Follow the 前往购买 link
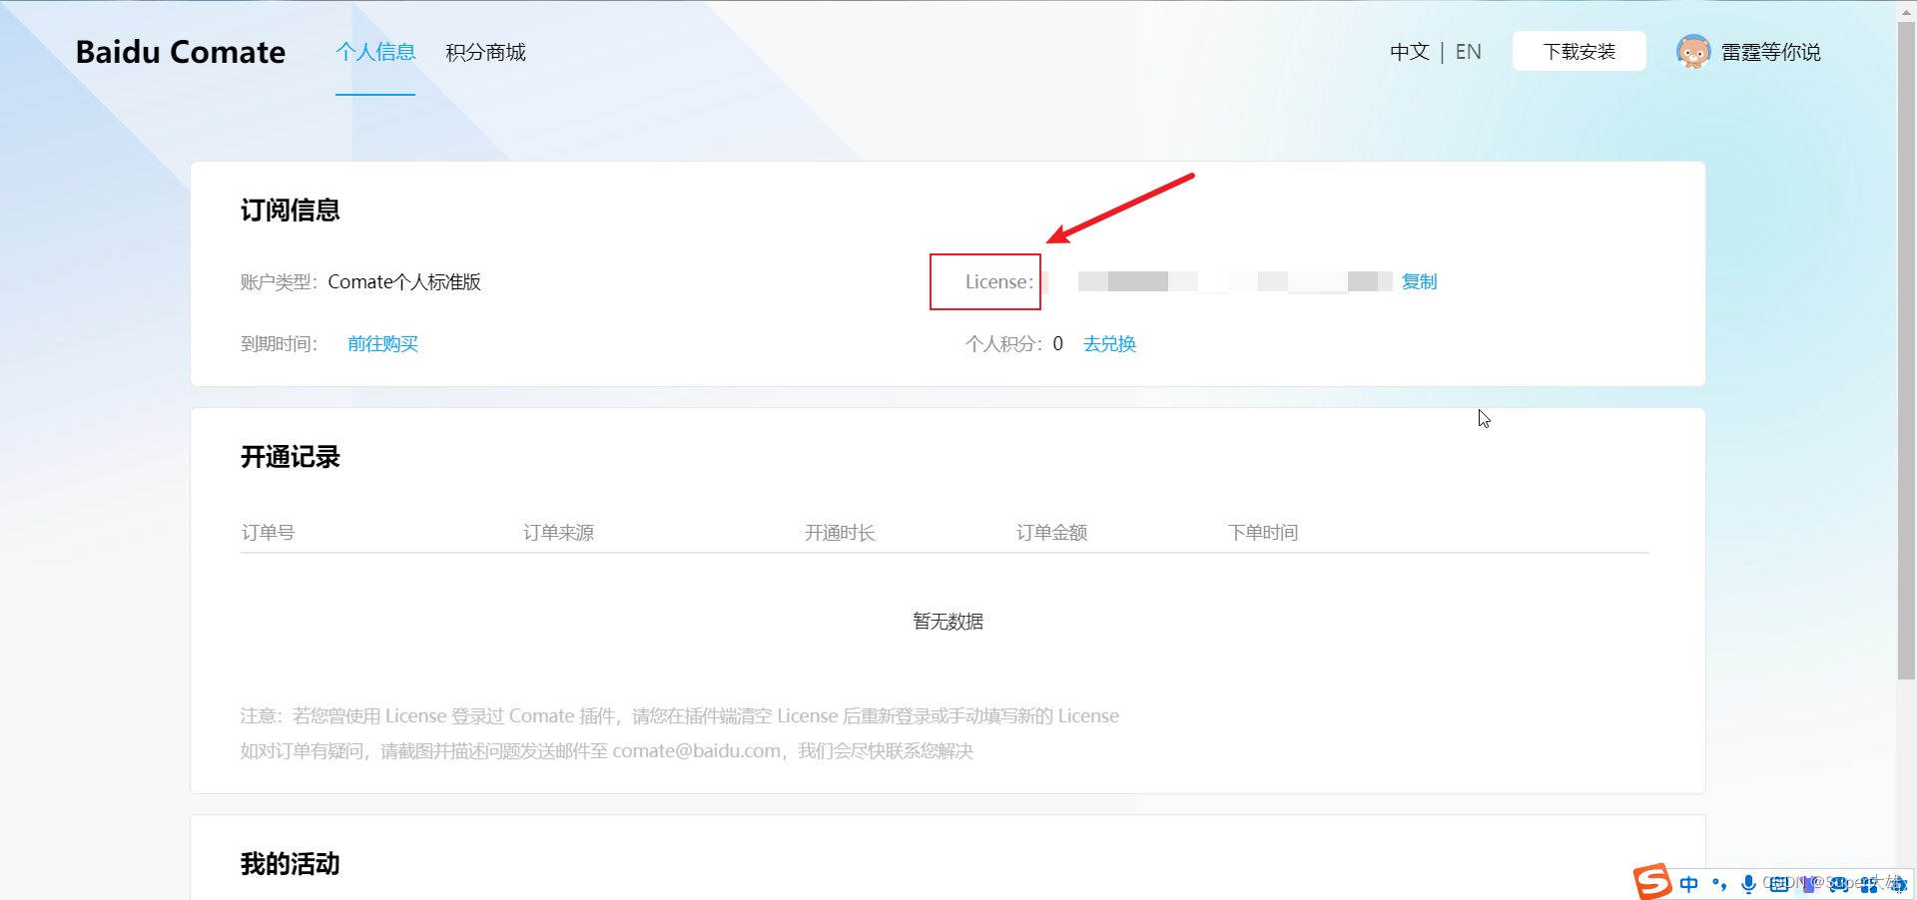Viewport: 1917px width, 900px height. [x=382, y=343]
